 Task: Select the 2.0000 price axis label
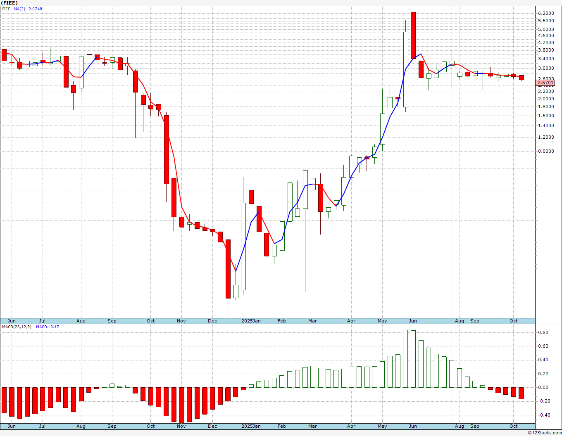[545, 99]
